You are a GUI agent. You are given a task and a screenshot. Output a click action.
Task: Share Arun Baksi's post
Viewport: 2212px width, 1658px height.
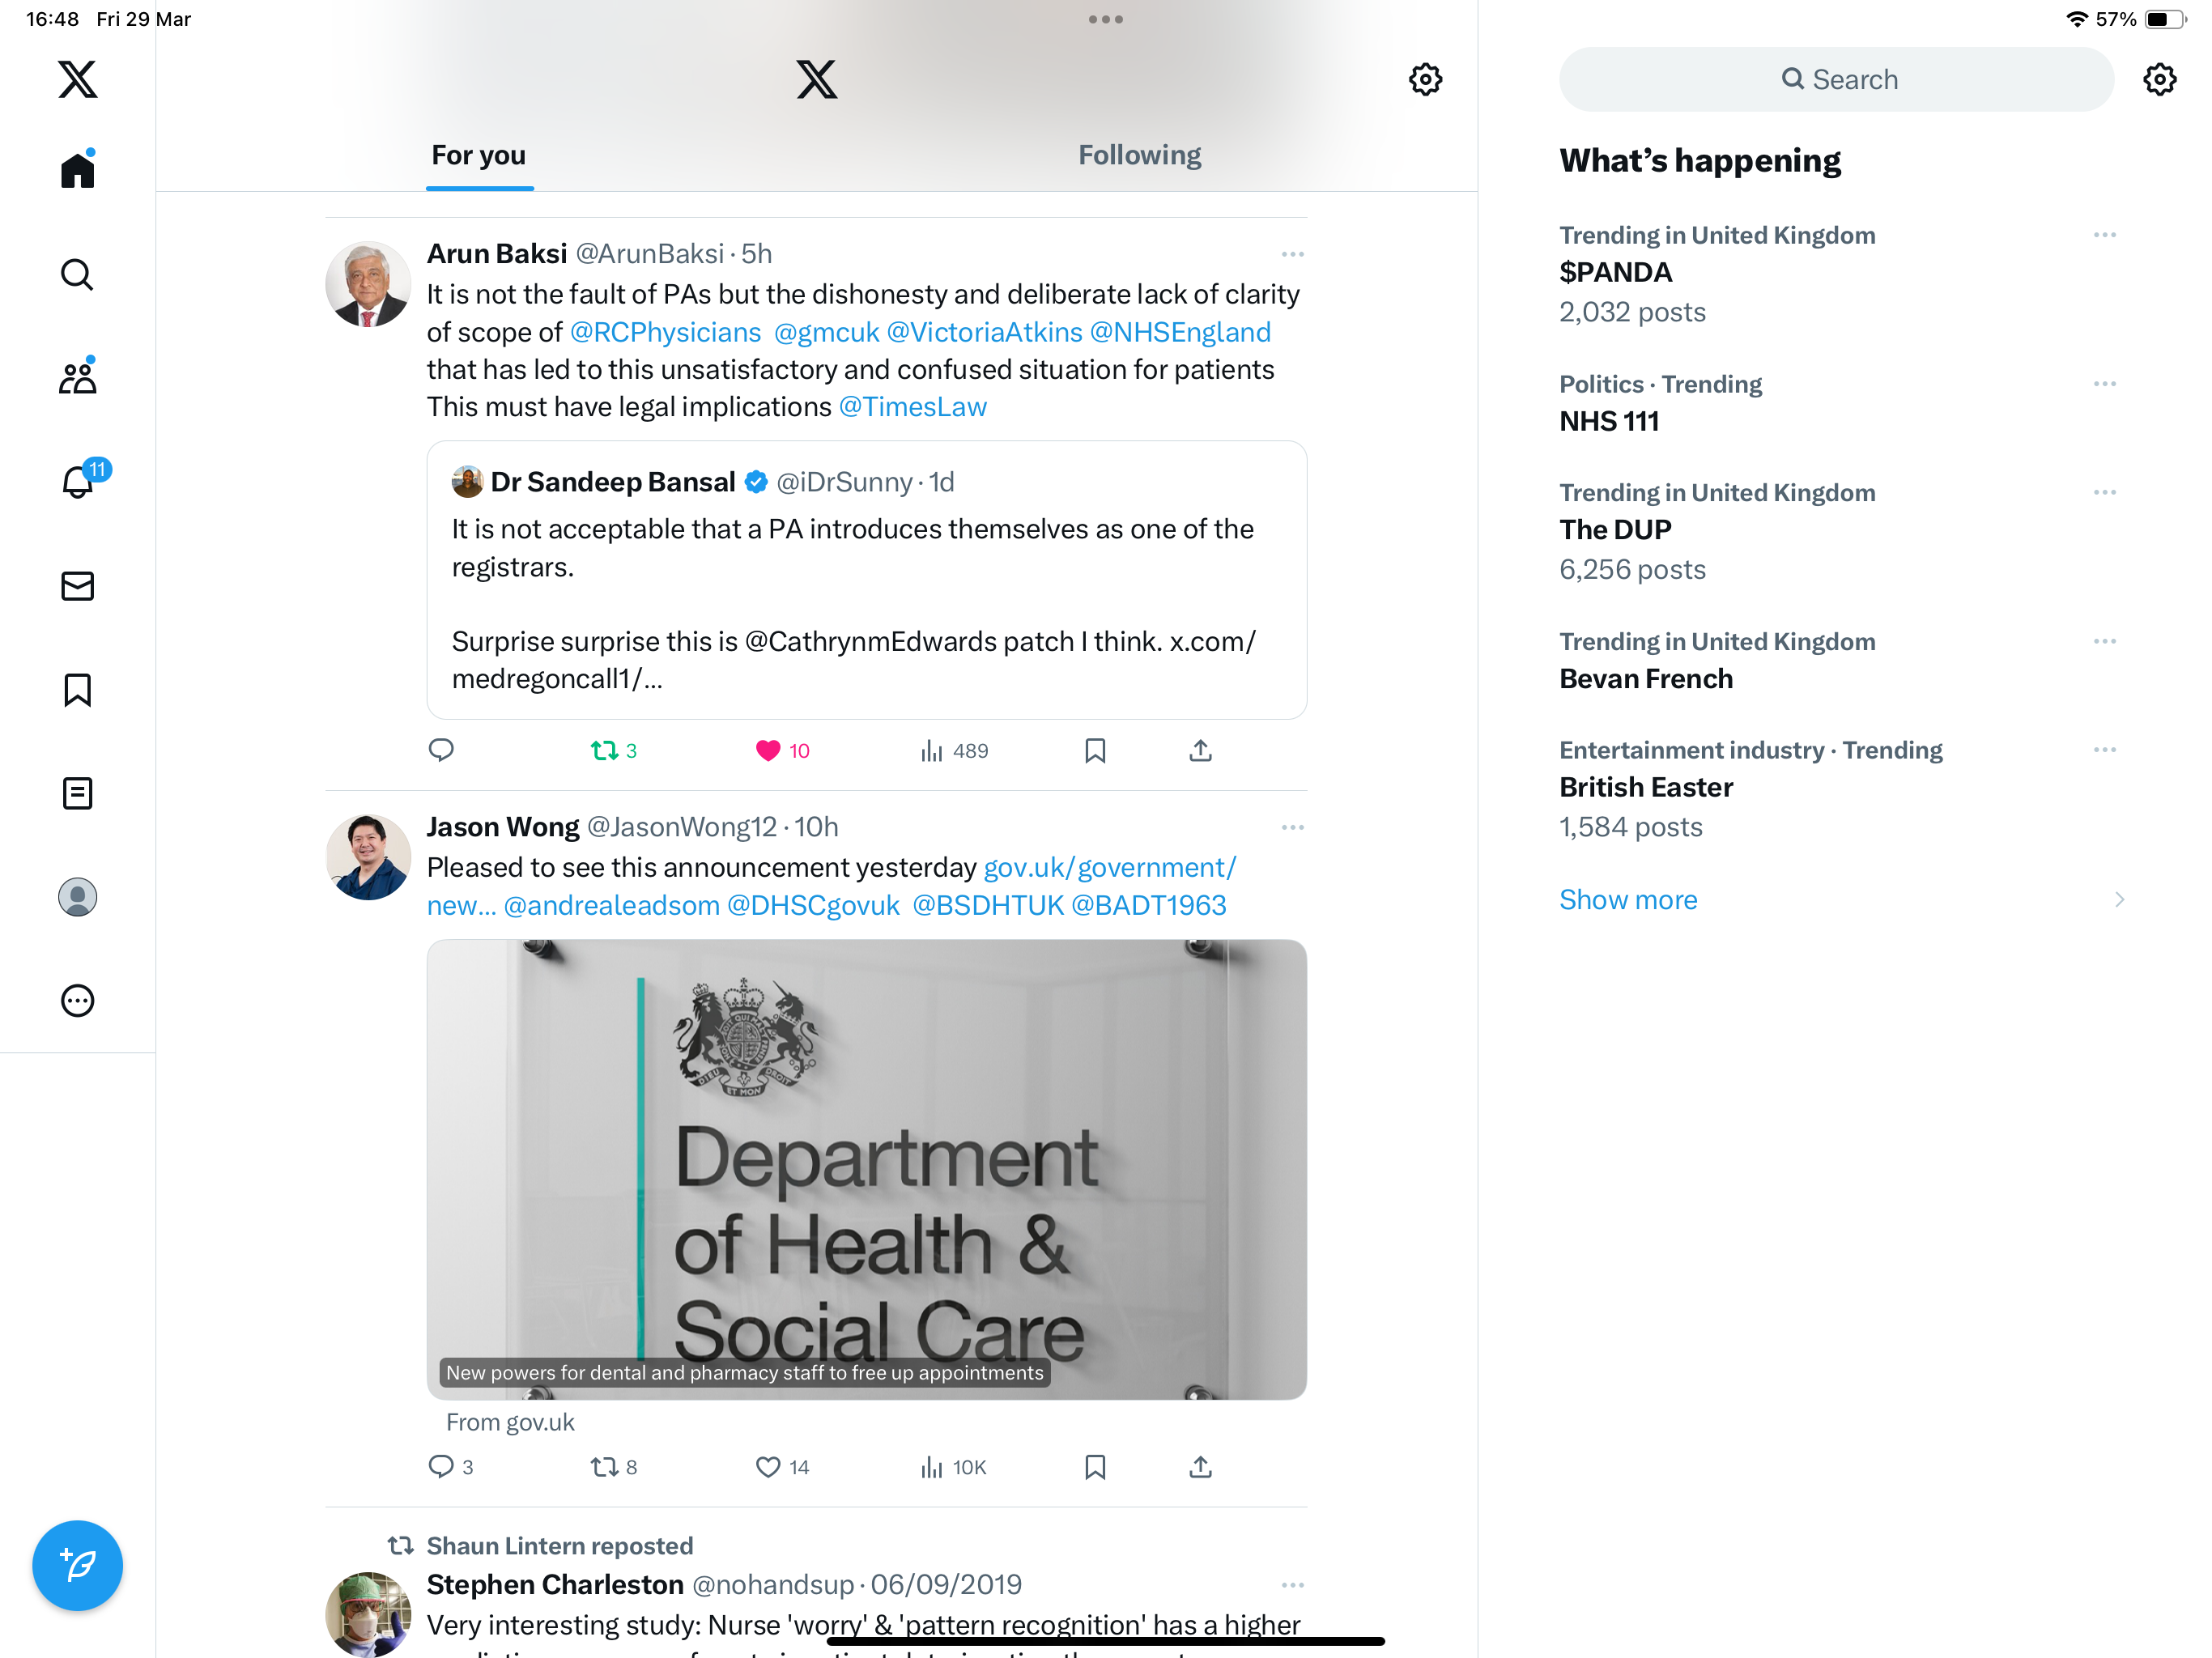pyautogui.click(x=1200, y=750)
